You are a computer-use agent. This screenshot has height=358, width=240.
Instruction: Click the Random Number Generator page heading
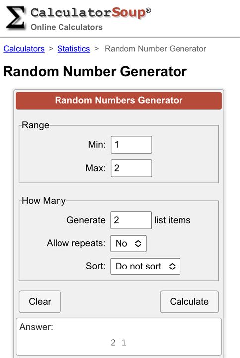(x=95, y=71)
